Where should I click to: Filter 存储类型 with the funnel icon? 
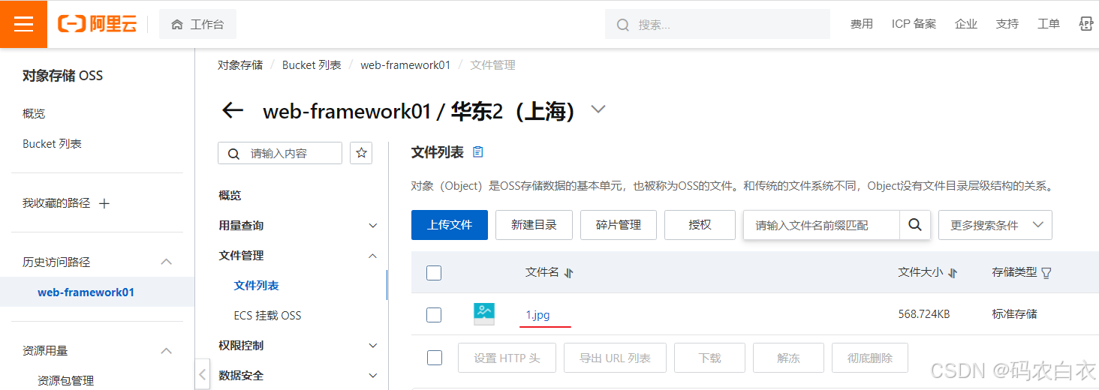[x=1046, y=273]
